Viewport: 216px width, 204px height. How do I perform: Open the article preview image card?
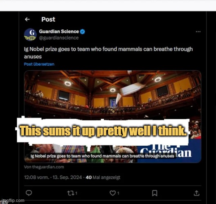click(x=112, y=117)
